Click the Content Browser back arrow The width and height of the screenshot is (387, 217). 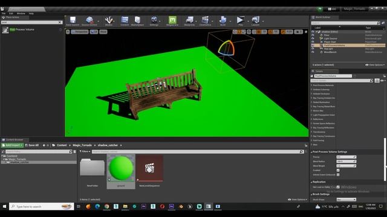pos(44,145)
